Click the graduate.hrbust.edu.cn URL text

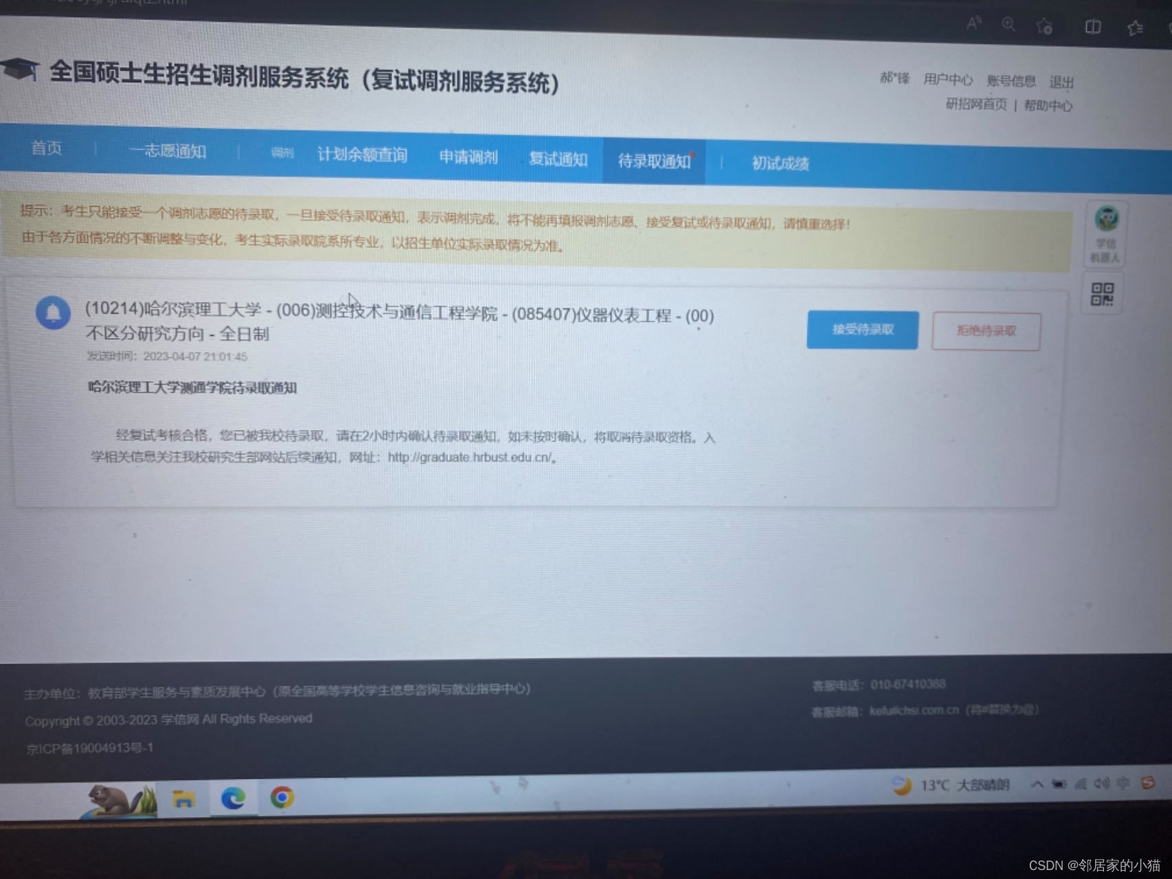click(471, 457)
